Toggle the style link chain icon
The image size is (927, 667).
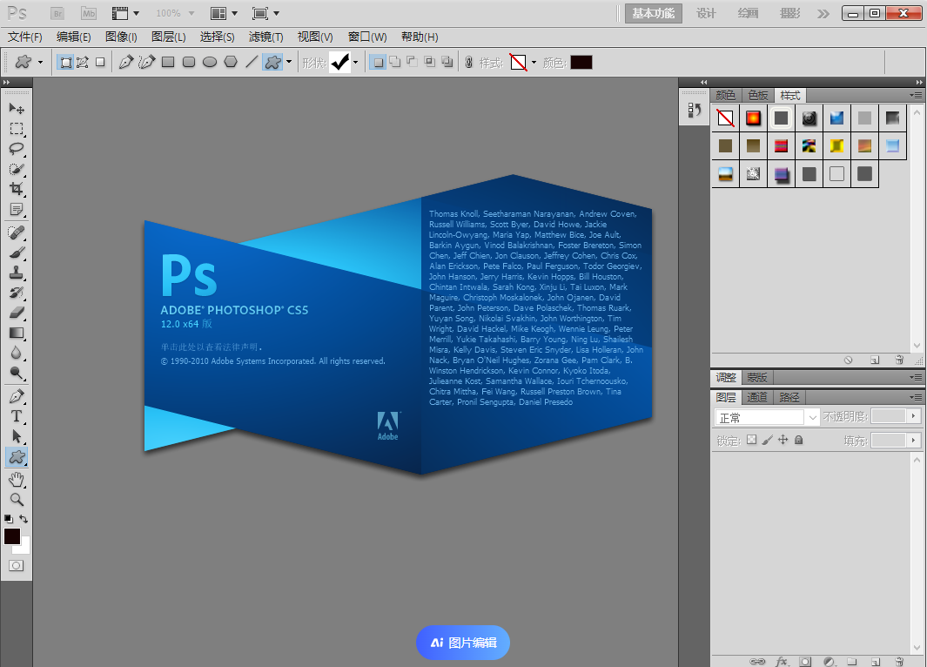[469, 62]
